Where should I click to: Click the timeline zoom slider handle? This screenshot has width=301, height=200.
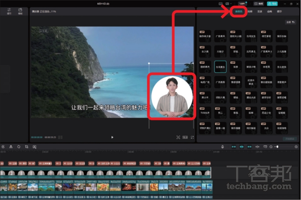click(278, 147)
